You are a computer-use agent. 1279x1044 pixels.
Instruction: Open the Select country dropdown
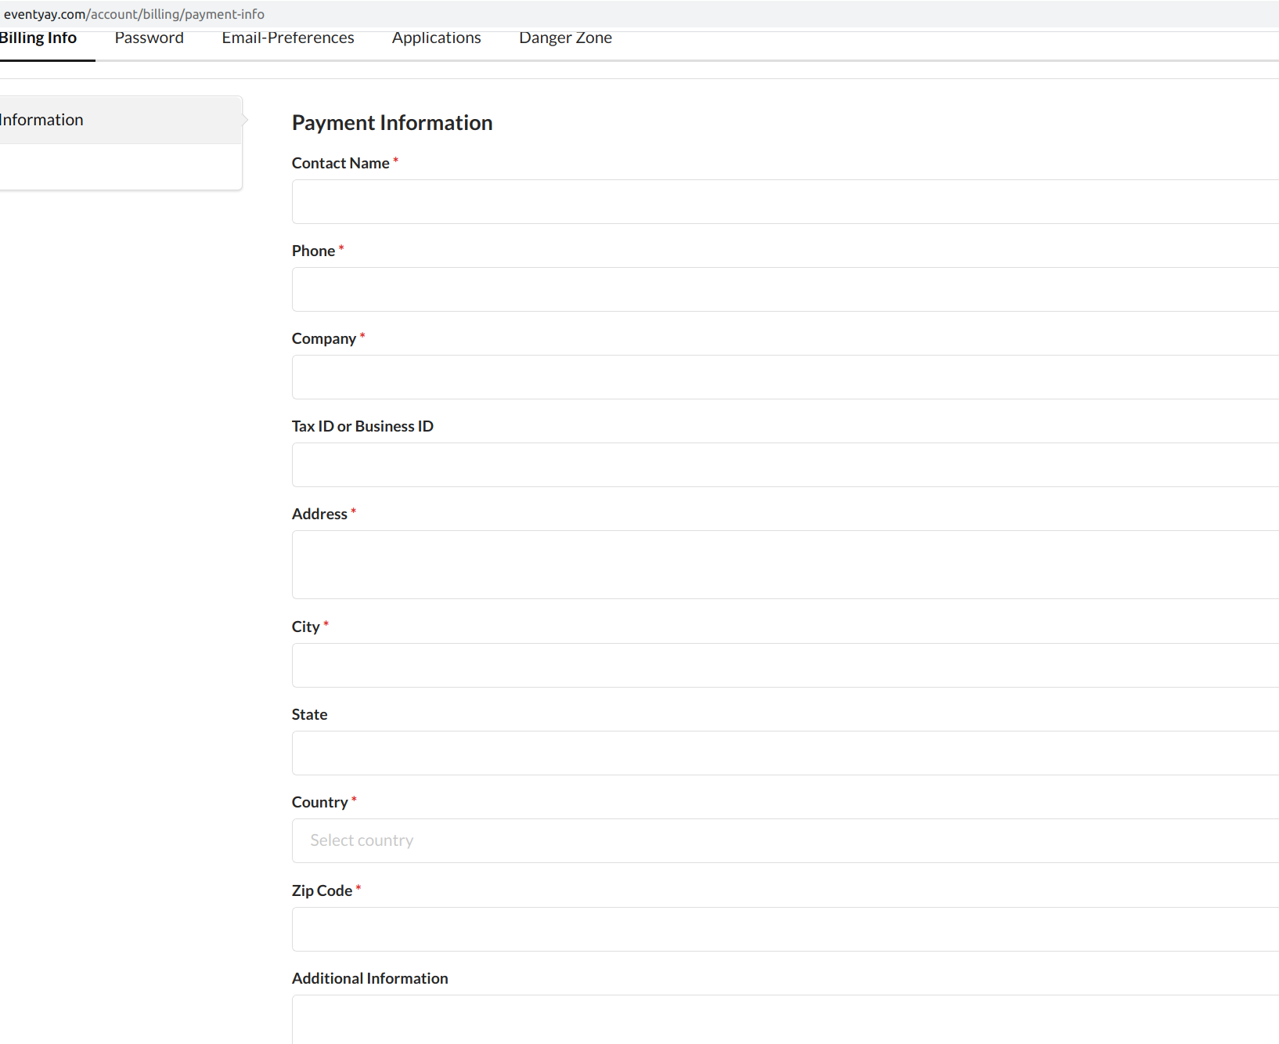(785, 840)
